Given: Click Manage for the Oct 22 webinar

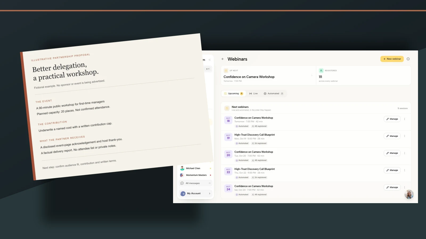Looking at the screenshot, I should tap(392, 170).
